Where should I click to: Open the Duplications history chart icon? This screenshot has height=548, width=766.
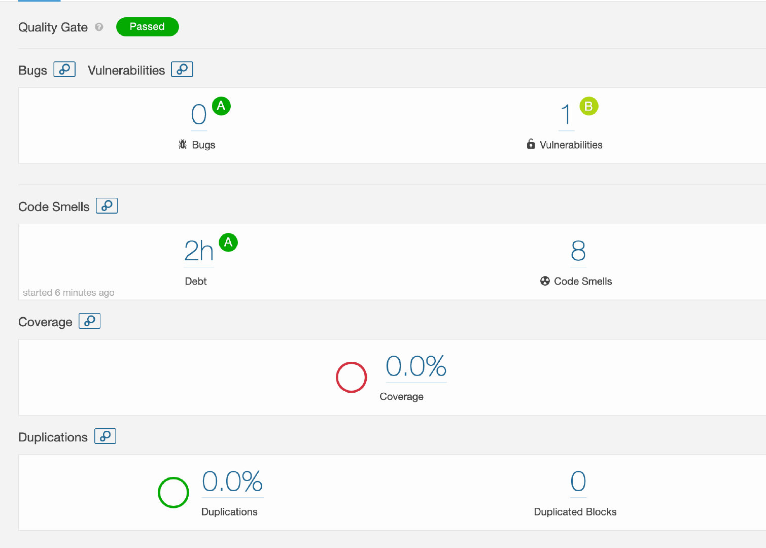(106, 436)
